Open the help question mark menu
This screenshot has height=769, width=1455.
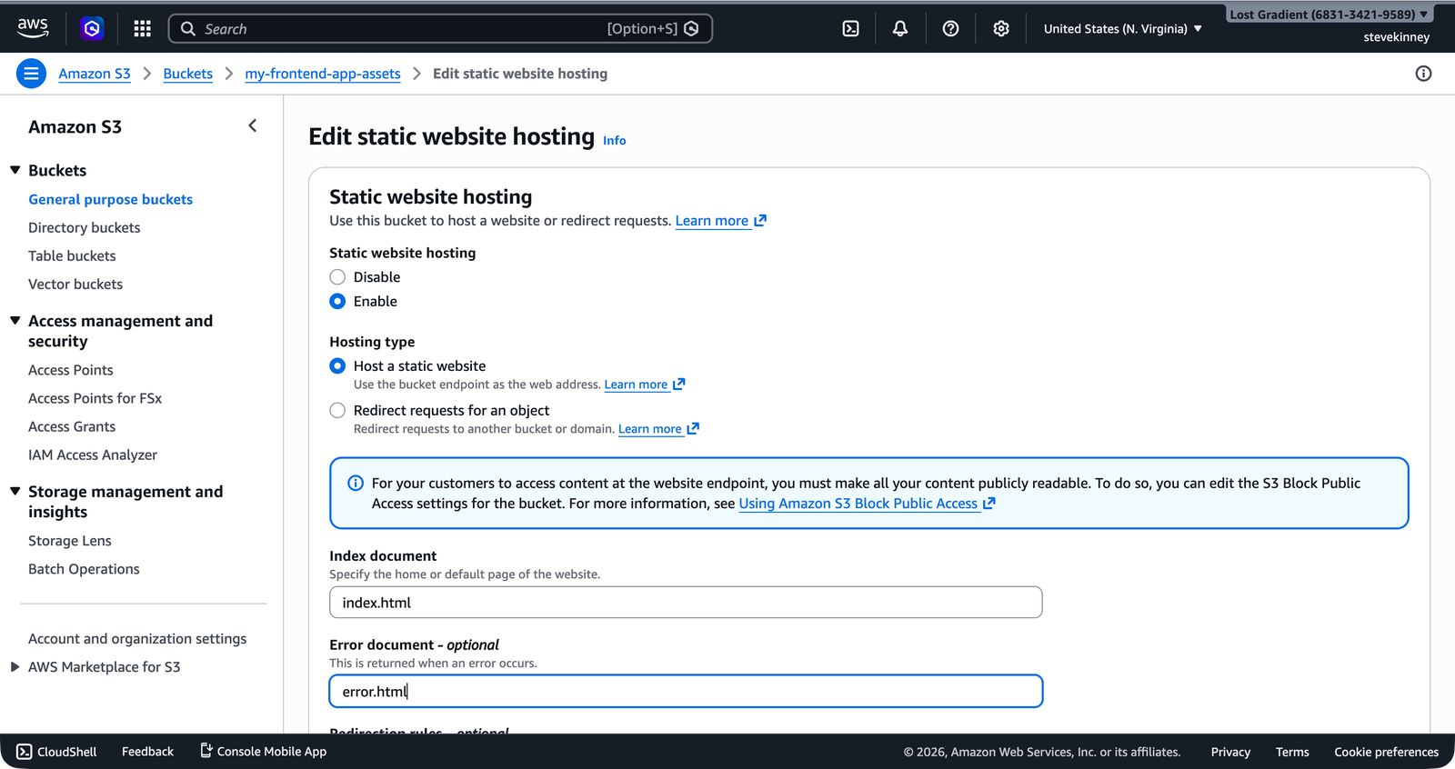click(x=950, y=29)
